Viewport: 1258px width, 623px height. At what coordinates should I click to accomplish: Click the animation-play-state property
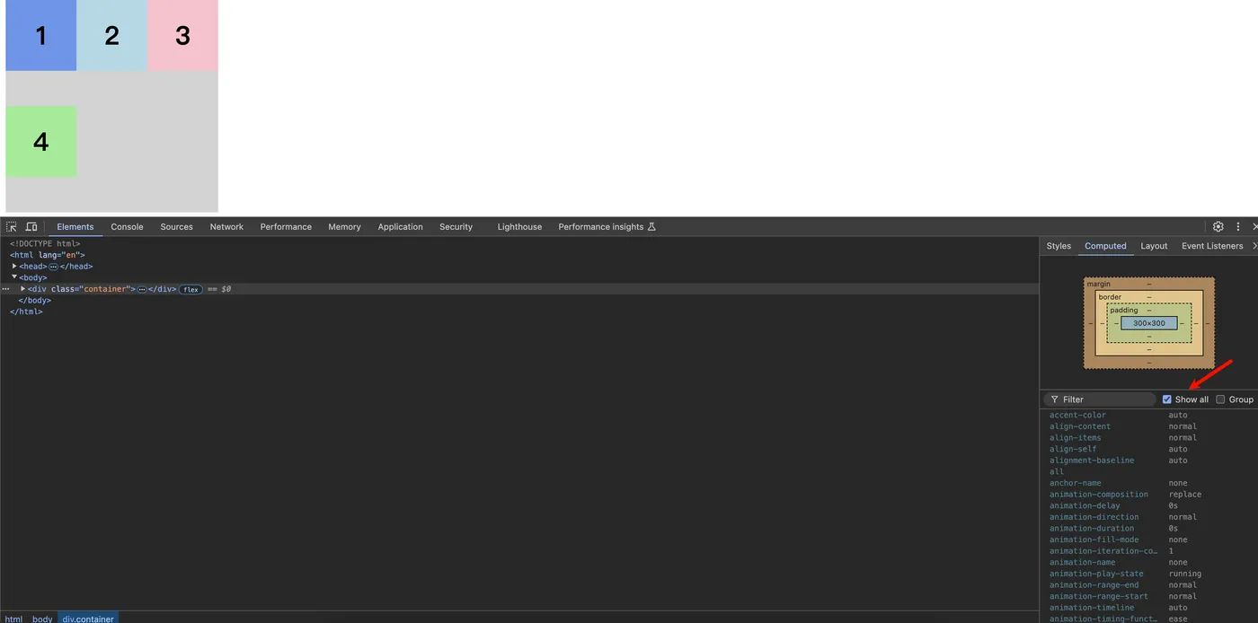tap(1096, 574)
